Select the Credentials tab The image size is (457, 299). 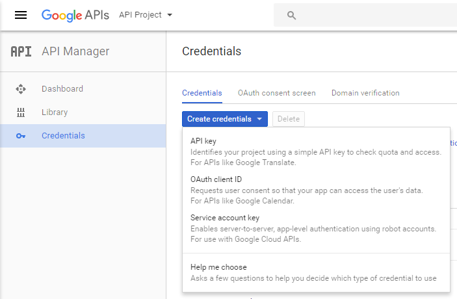202,93
